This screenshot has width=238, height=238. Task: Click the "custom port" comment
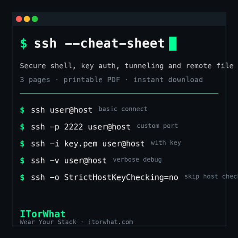coord(157,126)
